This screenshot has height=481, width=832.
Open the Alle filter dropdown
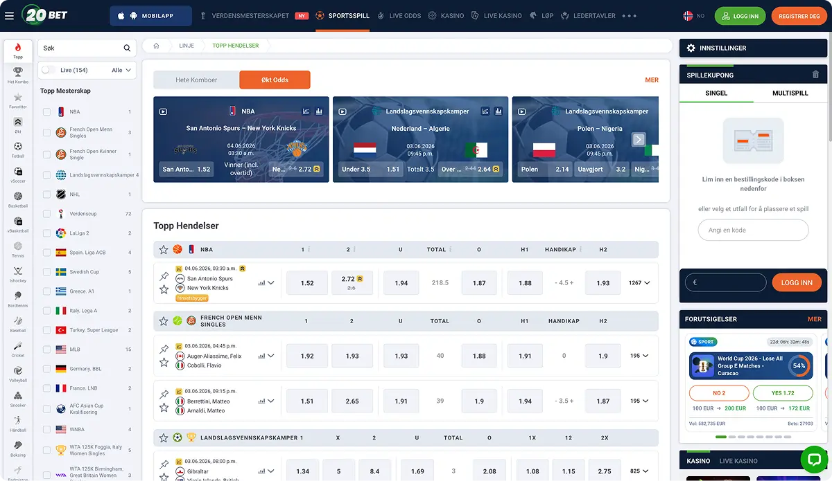(121, 70)
